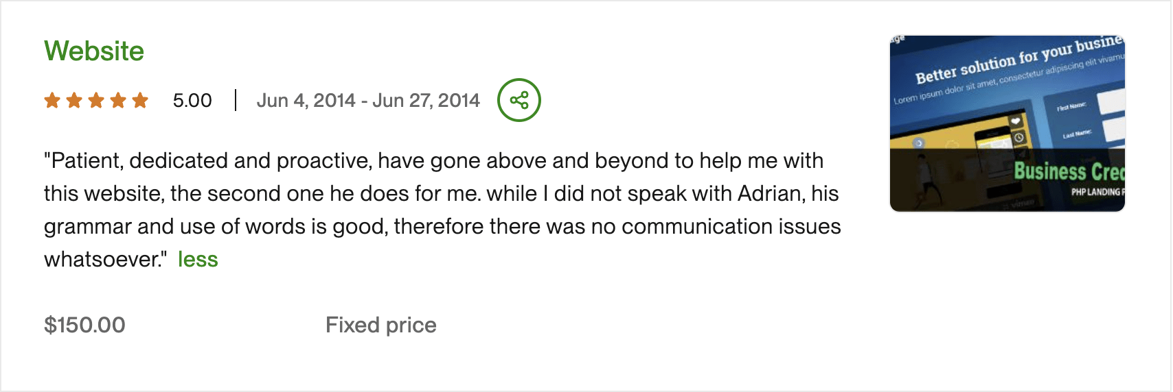Collapse the review with the less link
Image resolution: width=1173 pixels, height=392 pixels.
tap(198, 259)
